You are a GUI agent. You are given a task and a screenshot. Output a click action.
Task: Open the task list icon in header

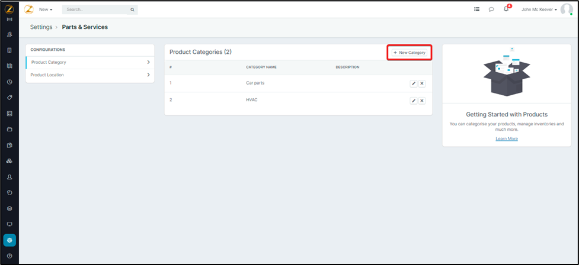477,9
